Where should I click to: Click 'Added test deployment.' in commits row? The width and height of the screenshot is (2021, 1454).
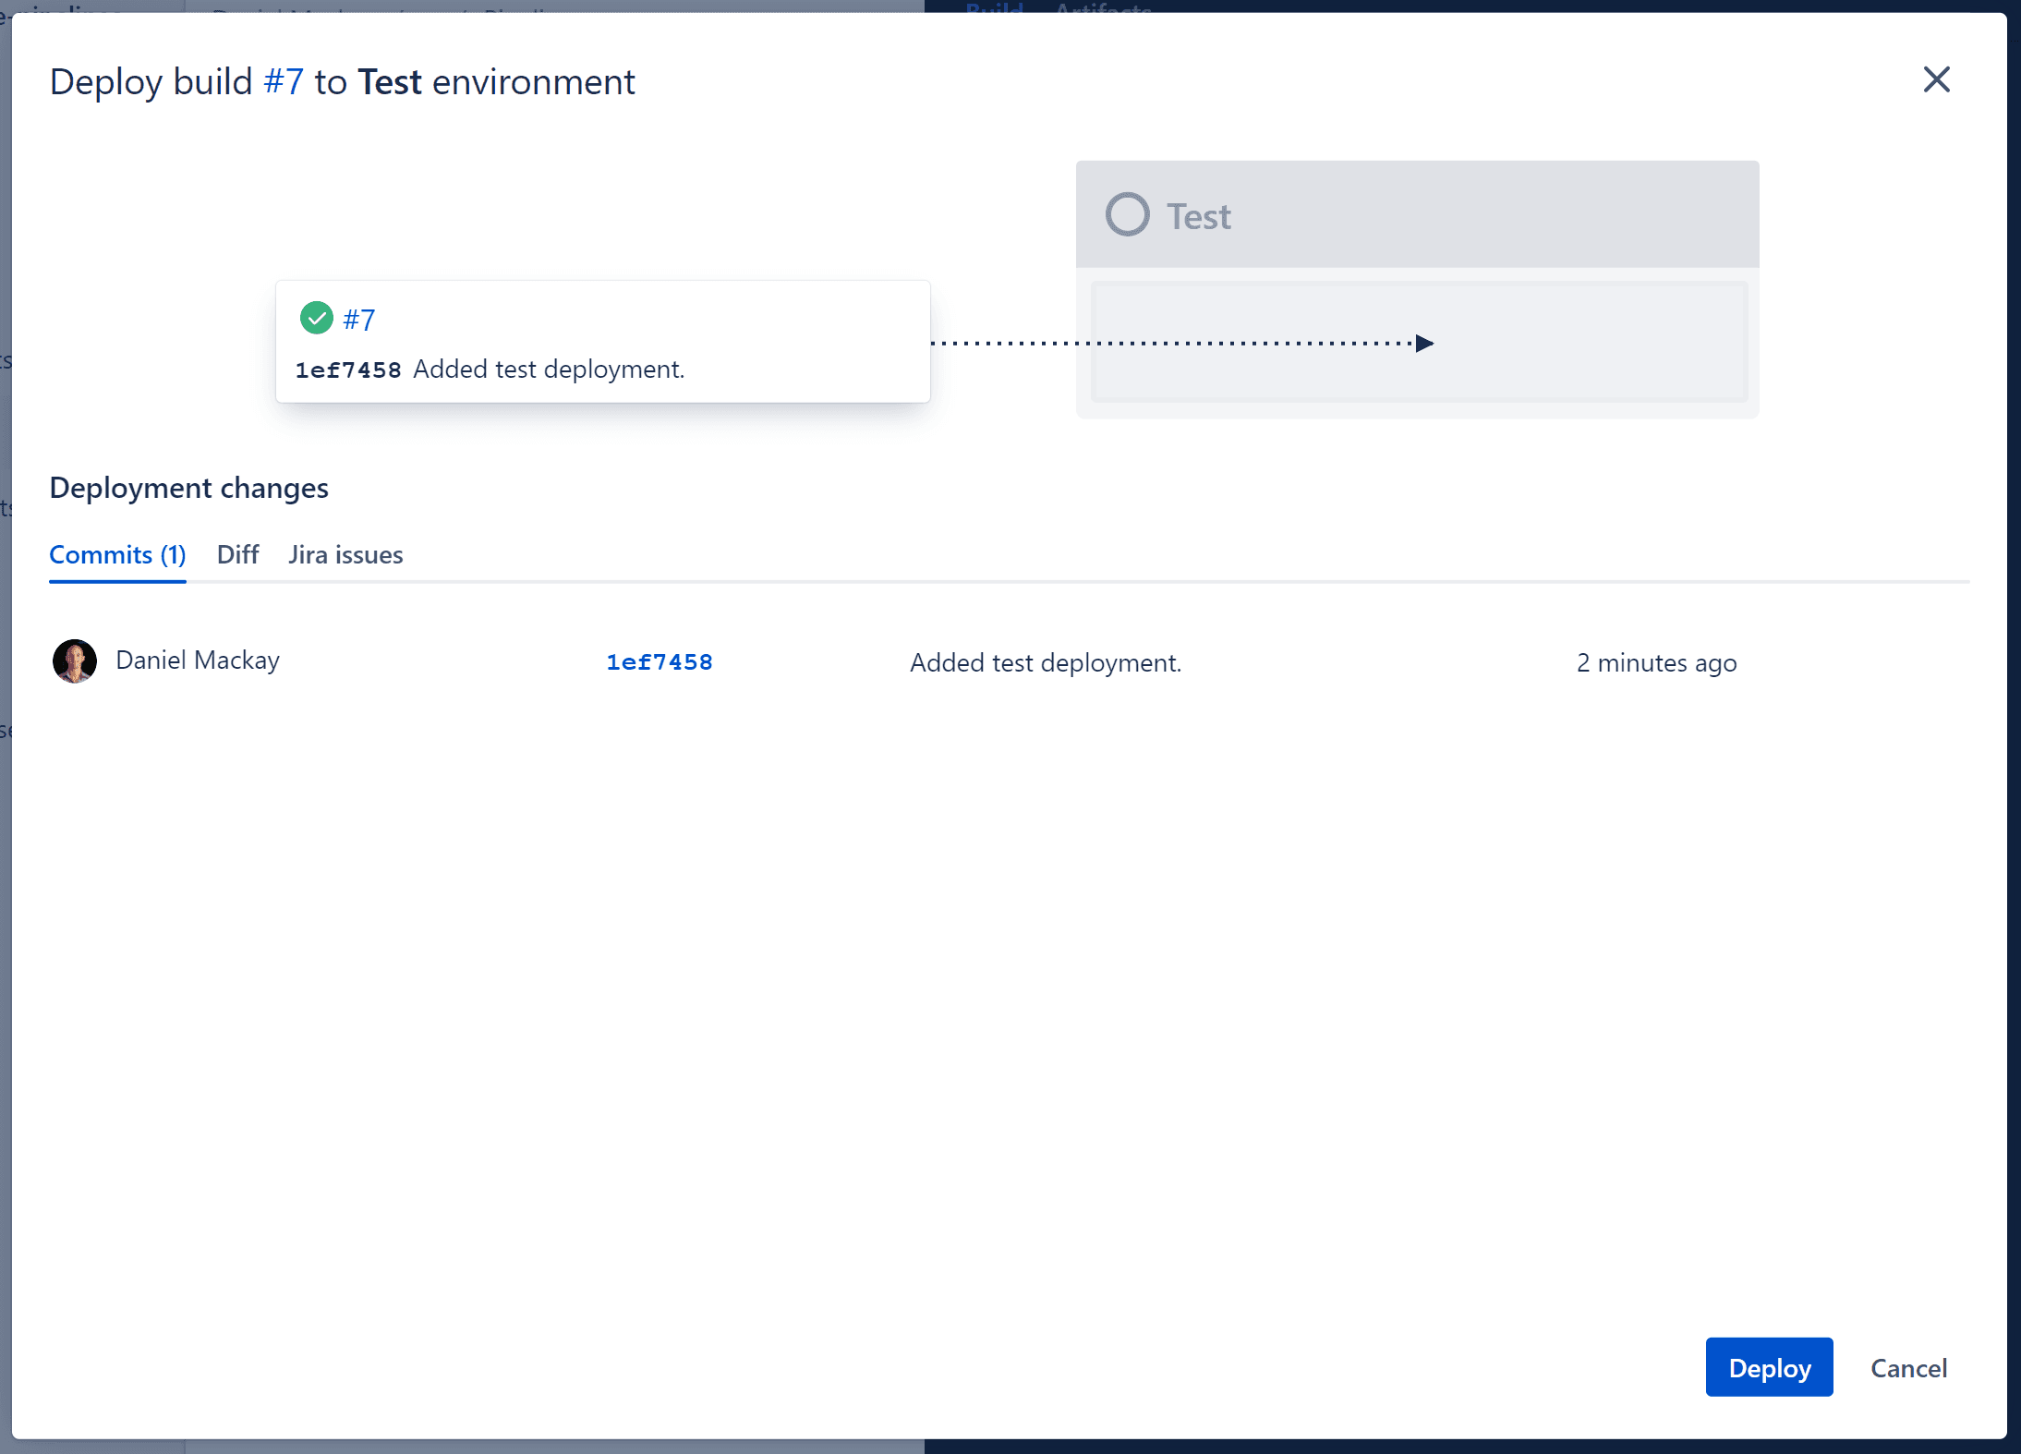pos(1046,662)
